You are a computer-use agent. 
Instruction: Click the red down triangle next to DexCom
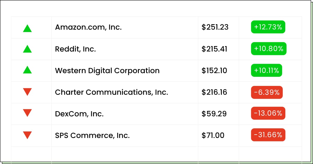(27, 113)
